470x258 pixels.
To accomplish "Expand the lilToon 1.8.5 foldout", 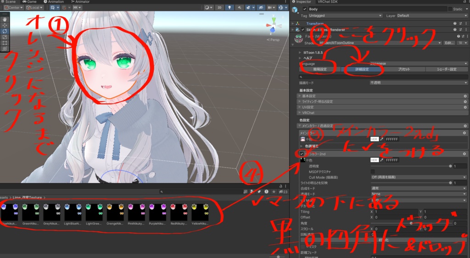I will tap(300, 52).
